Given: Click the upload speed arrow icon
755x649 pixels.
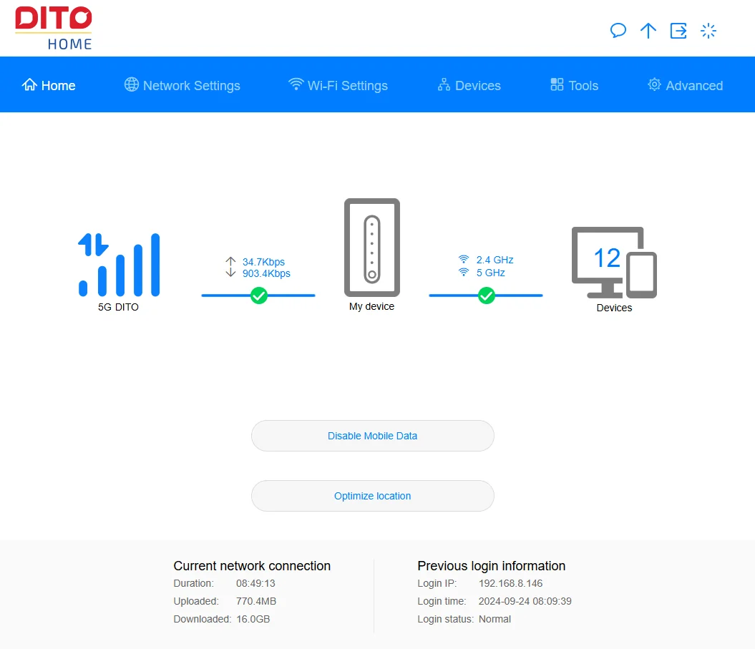Looking at the screenshot, I should point(230,261).
